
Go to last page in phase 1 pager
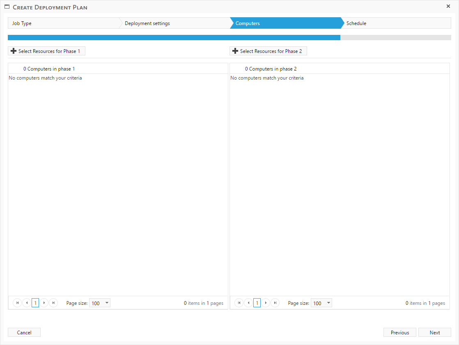click(x=53, y=303)
